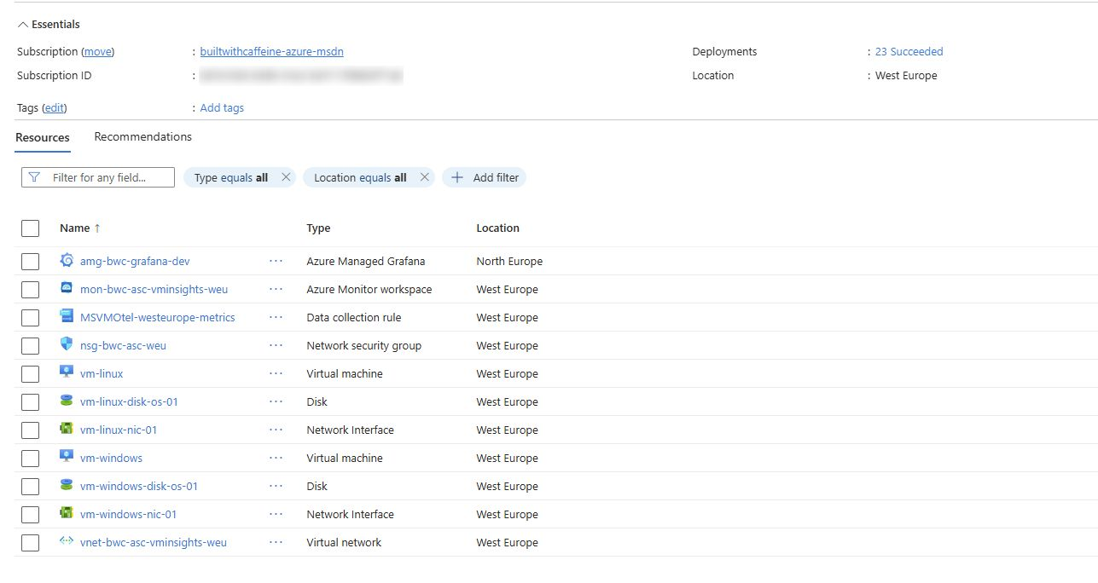Image resolution: width=1098 pixels, height=583 pixels.
Task: Remove the Type equals all filter
Action: pyautogui.click(x=286, y=177)
